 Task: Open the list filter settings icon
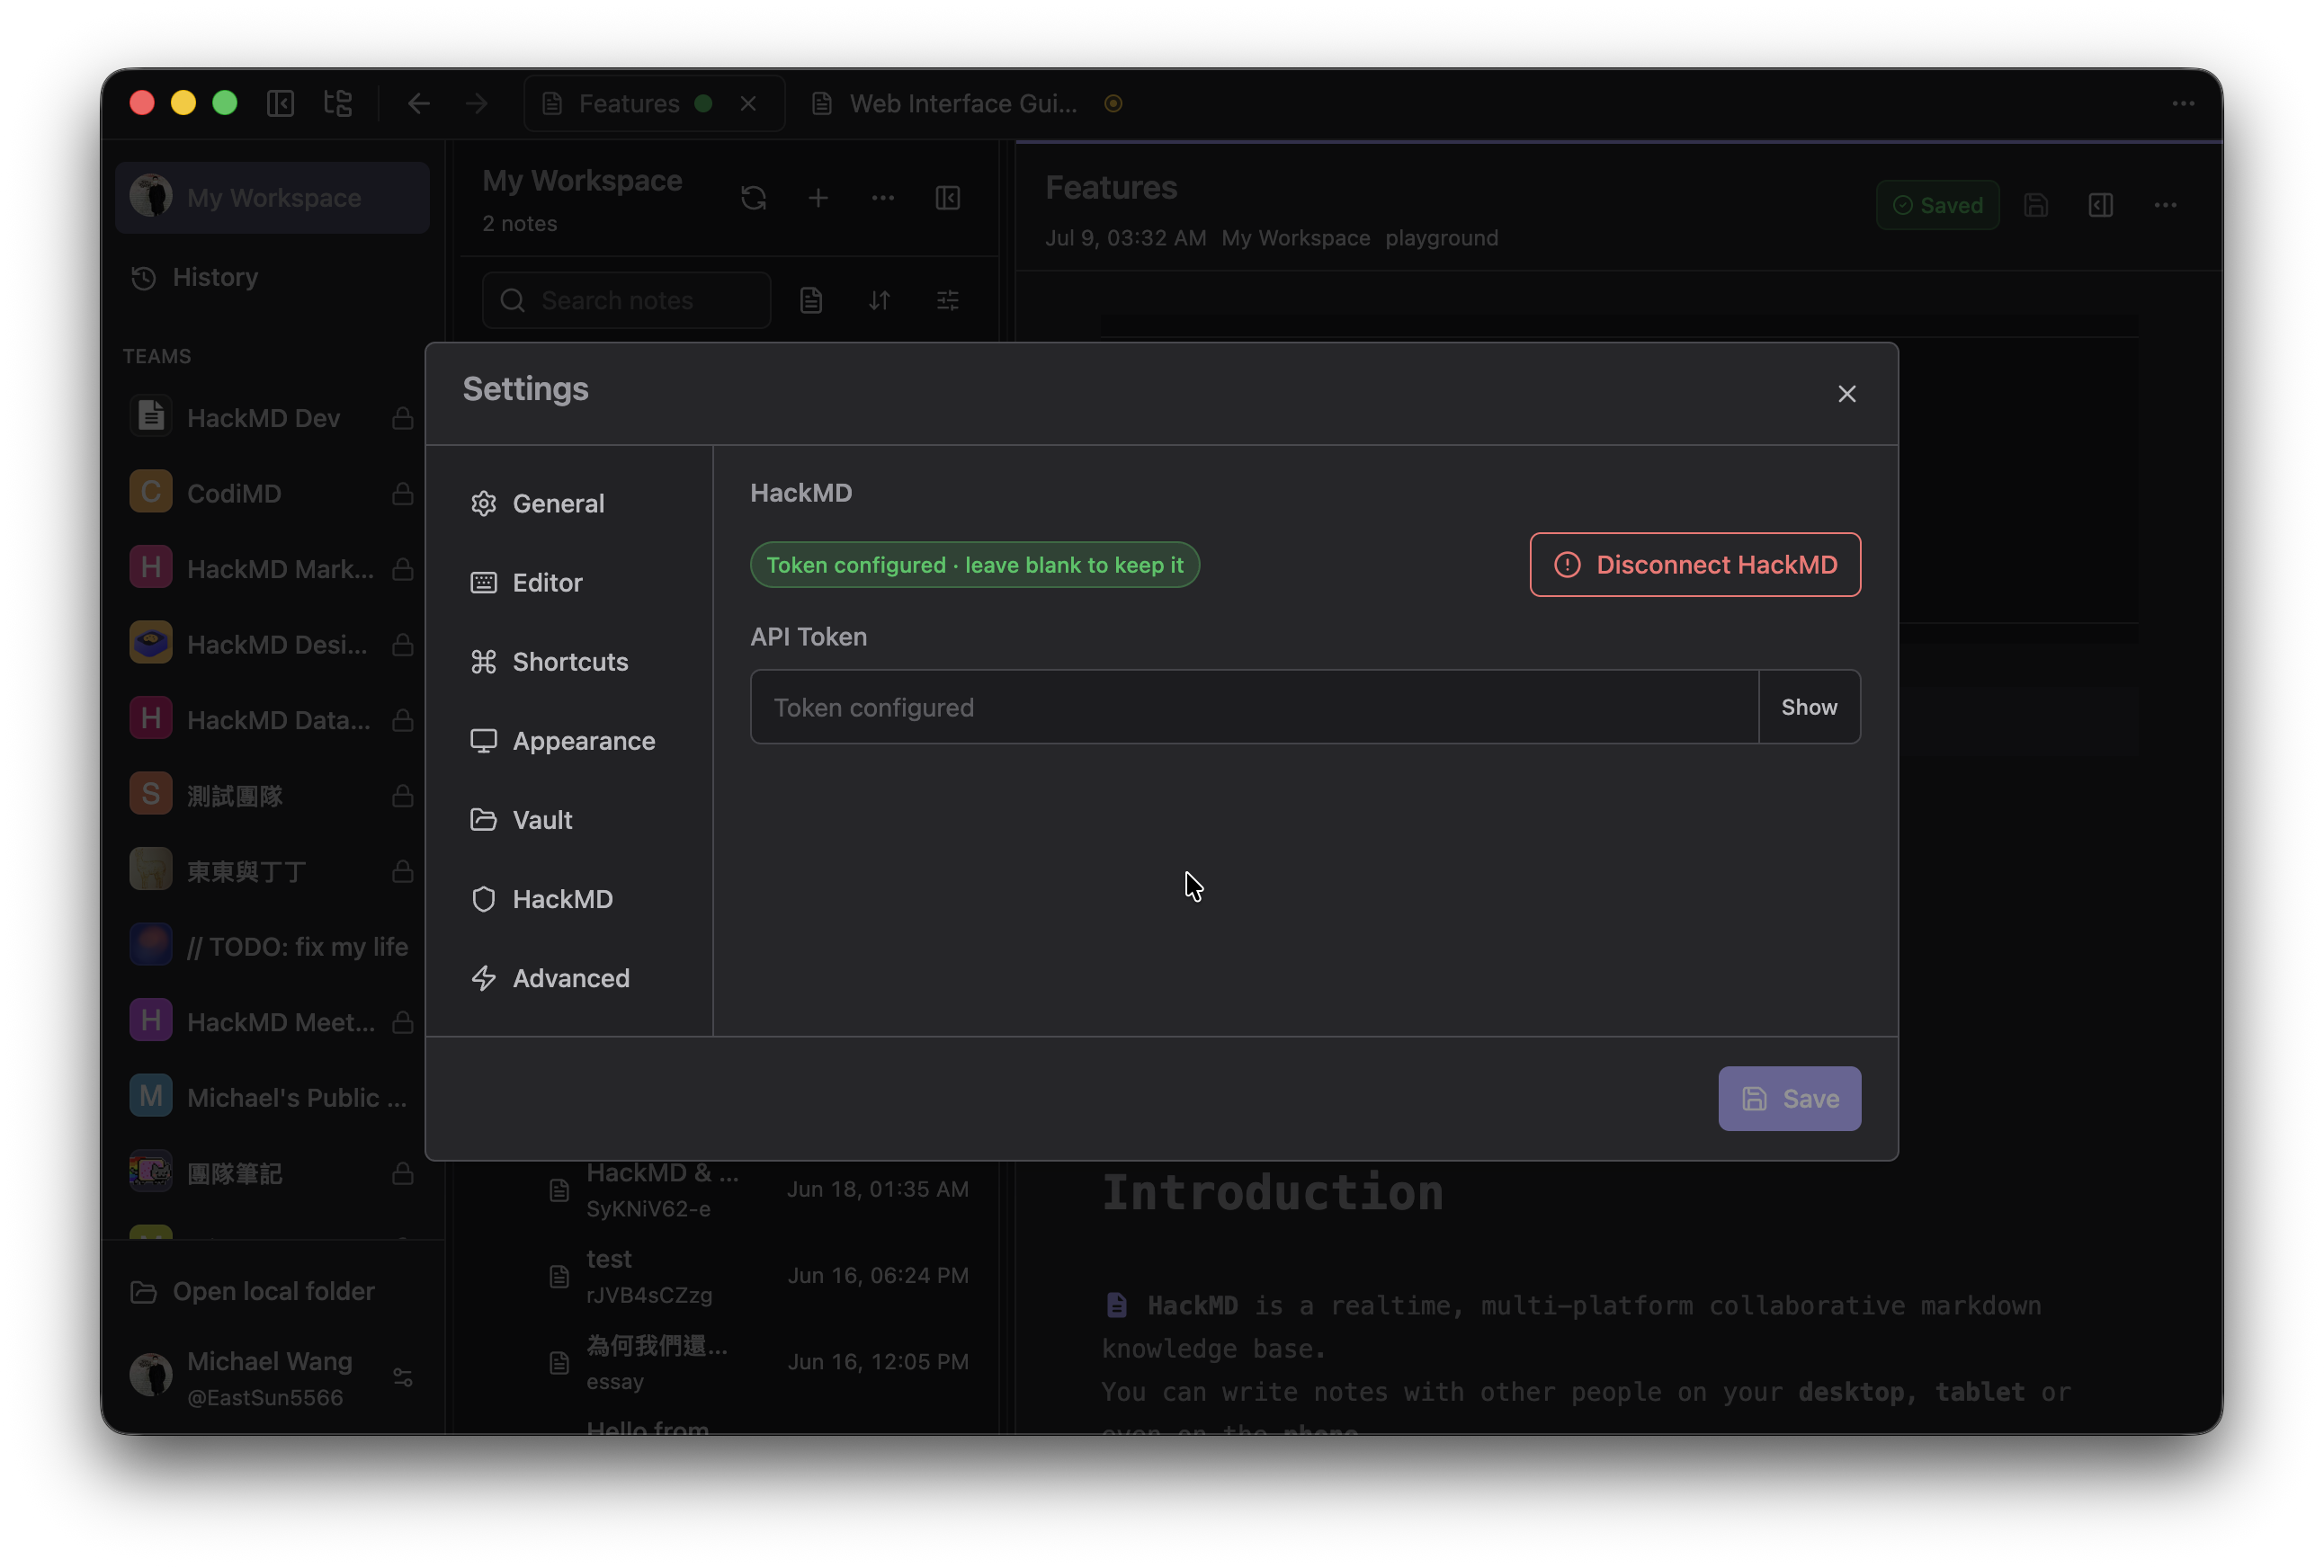click(x=947, y=299)
